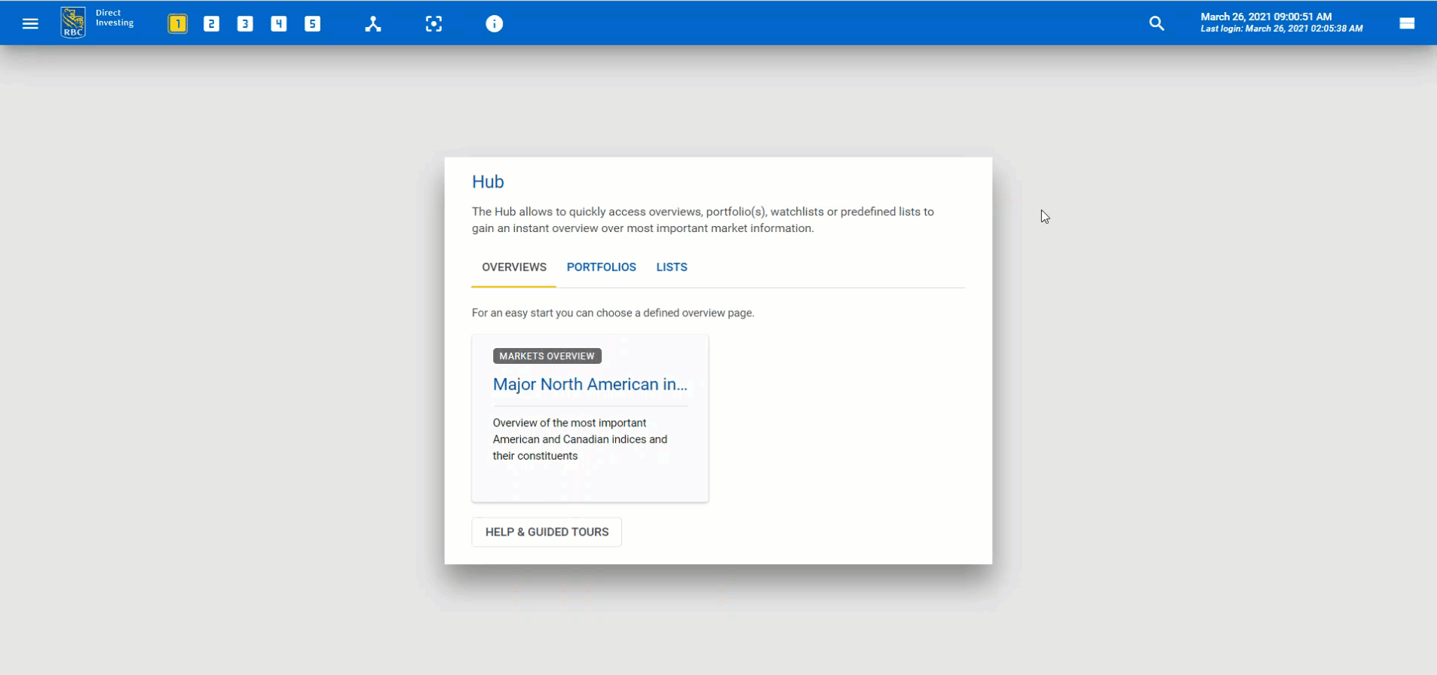The image size is (1437, 675).
Task: Click the overview card description text
Action: (x=580, y=439)
